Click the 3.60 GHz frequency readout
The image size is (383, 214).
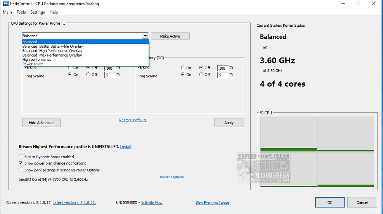pyautogui.click(x=277, y=60)
